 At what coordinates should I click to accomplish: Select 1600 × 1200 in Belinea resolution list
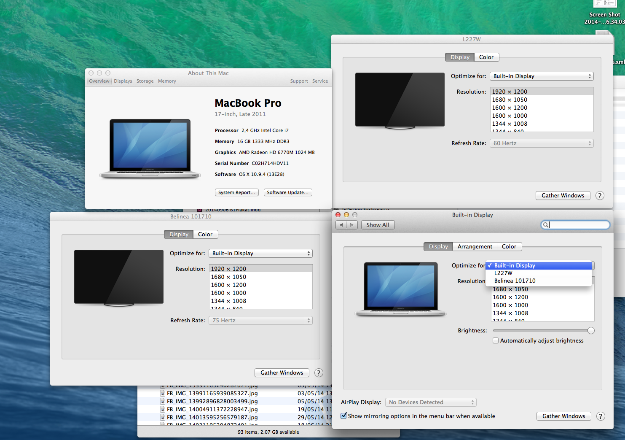pyautogui.click(x=261, y=285)
